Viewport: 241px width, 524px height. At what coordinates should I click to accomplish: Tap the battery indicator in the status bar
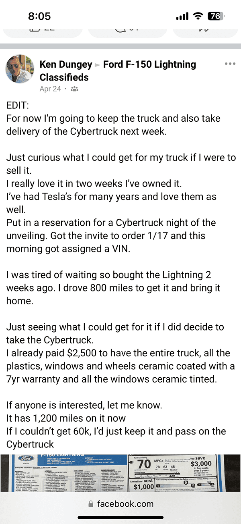click(x=216, y=16)
